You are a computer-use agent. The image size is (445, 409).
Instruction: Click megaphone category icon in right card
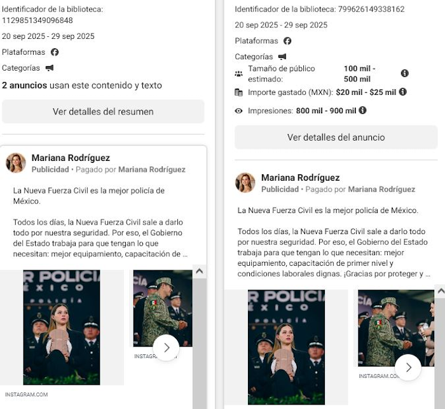coord(282,57)
